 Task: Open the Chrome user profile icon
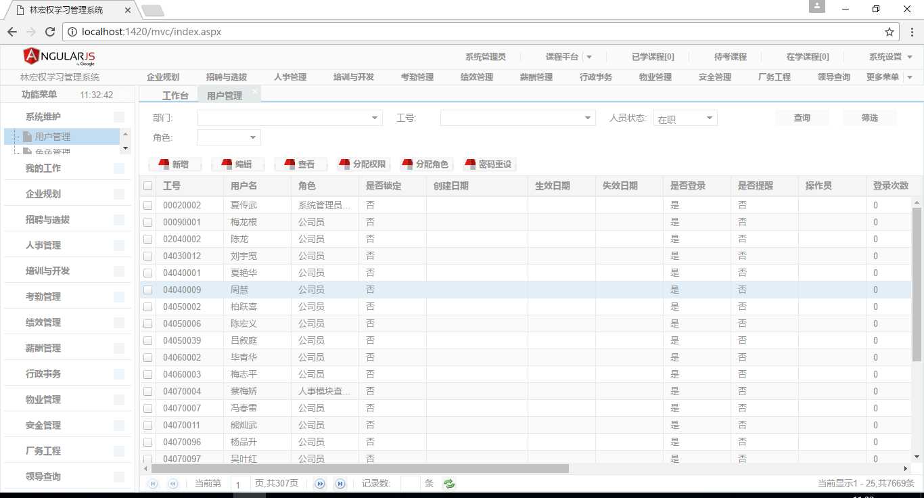point(817,6)
